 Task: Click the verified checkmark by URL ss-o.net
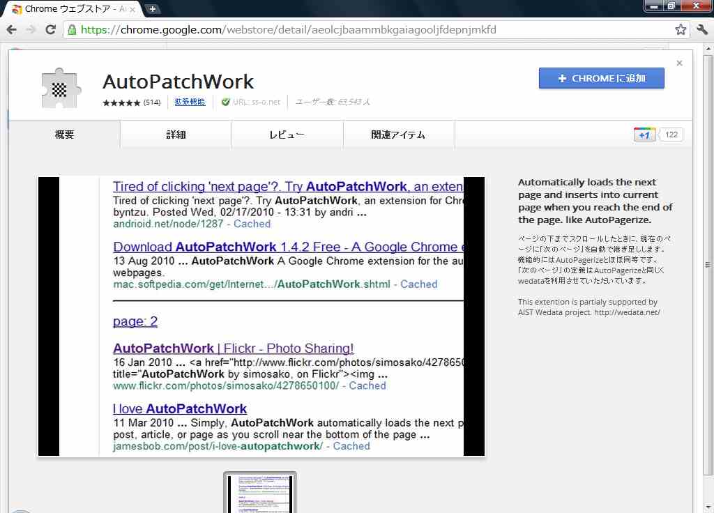[225, 102]
